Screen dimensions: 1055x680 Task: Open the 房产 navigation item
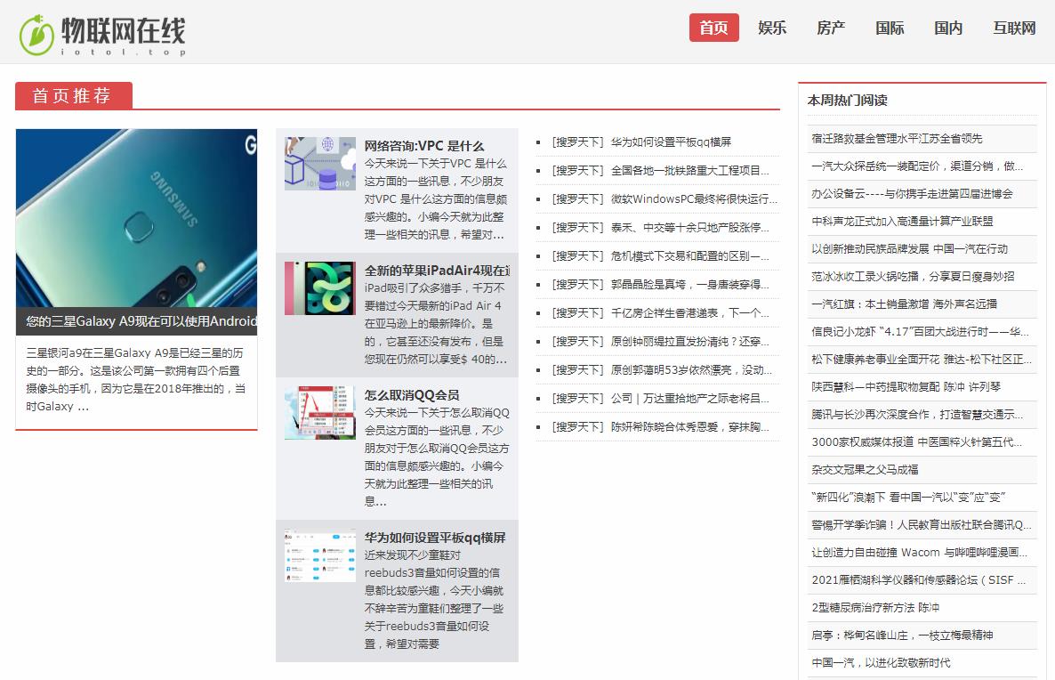pos(831,28)
